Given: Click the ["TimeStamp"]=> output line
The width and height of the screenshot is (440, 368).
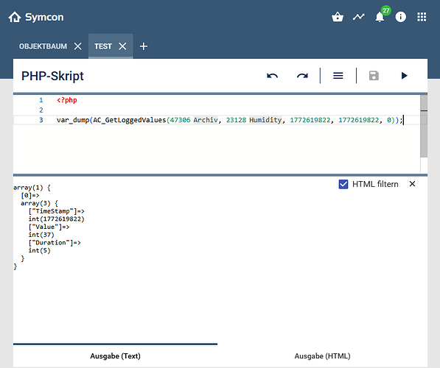Looking at the screenshot, I should (x=57, y=211).
